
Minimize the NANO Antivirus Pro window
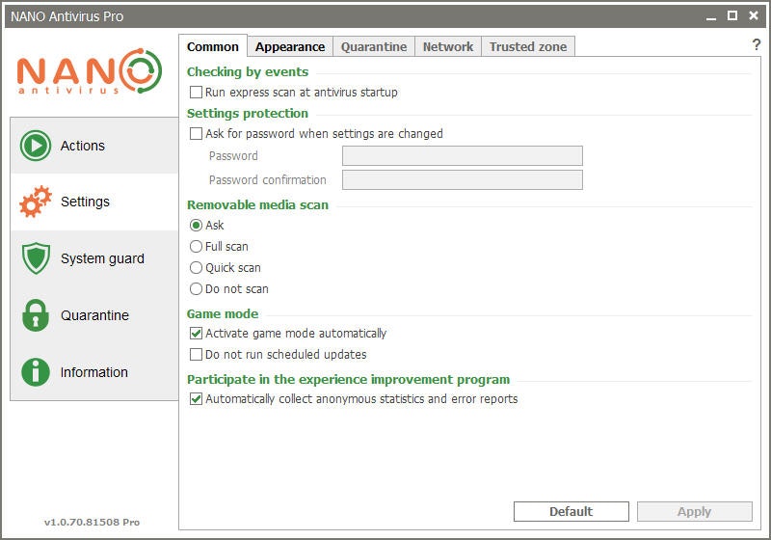[711, 16]
